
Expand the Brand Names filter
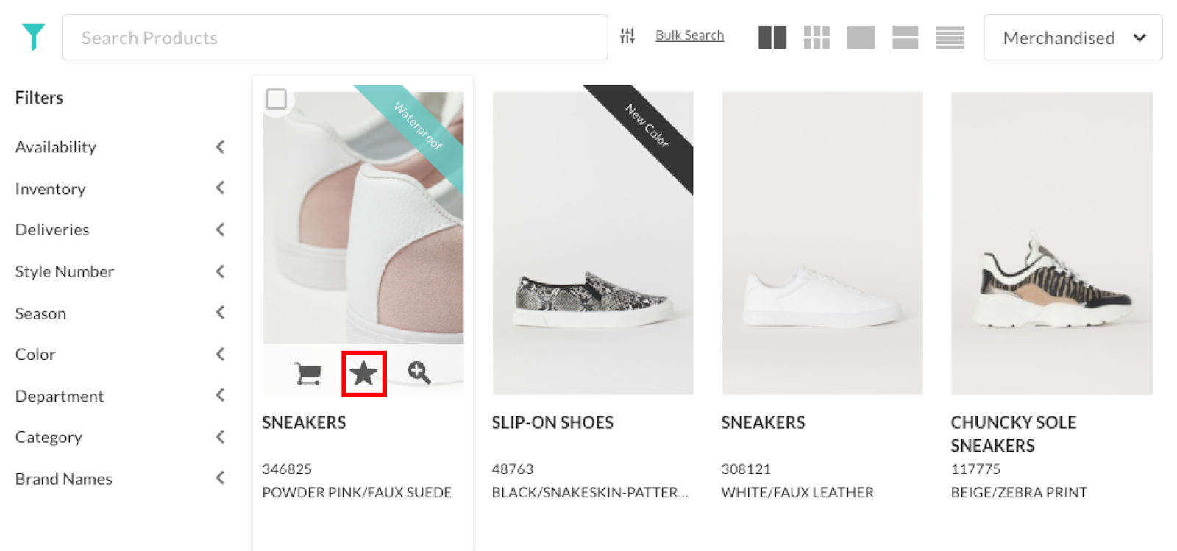coord(219,479)
